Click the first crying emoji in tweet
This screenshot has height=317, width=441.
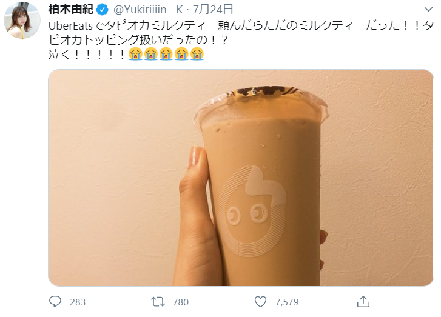[x=135, y=54]
